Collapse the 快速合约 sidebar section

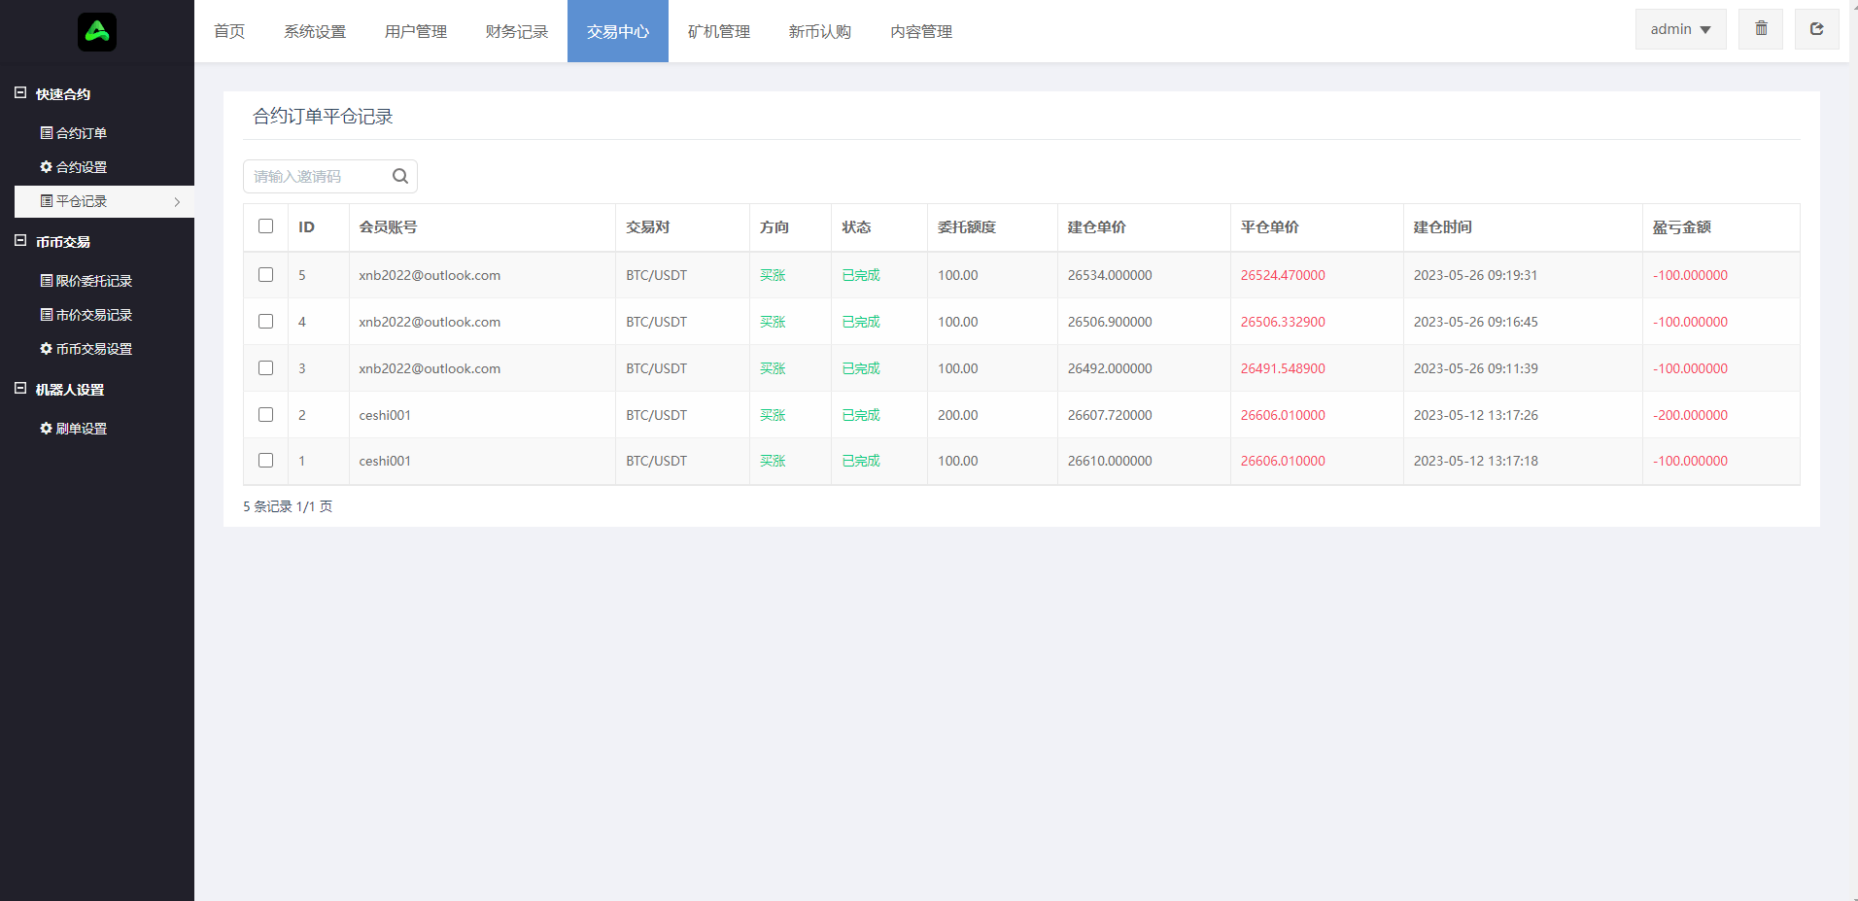tap(20, 92)
